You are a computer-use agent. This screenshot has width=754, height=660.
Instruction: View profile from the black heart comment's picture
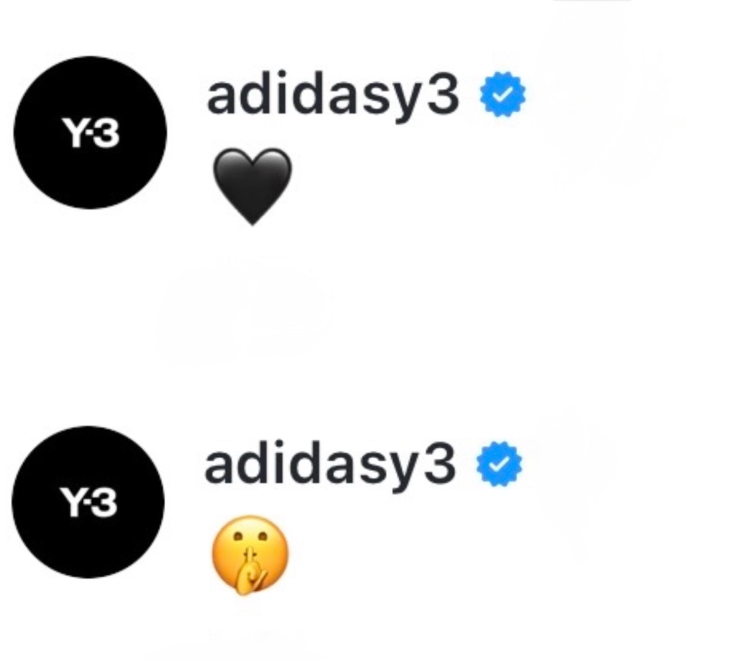90,133
